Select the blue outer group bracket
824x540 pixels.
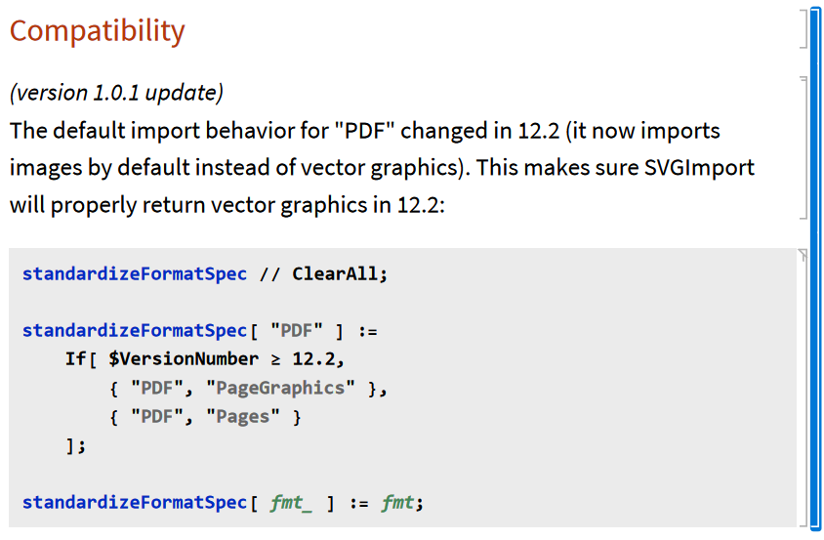815,270
